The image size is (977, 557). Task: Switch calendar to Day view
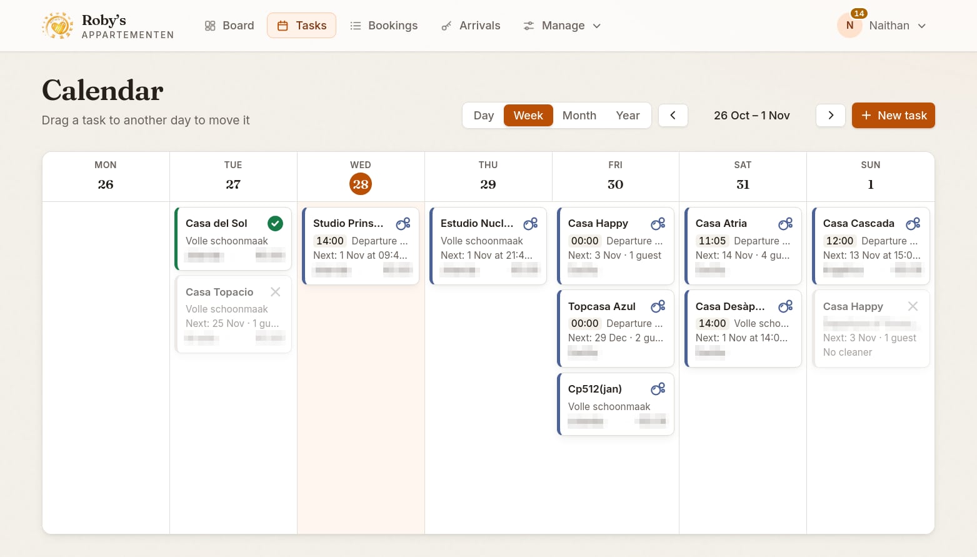coord(484,116)
